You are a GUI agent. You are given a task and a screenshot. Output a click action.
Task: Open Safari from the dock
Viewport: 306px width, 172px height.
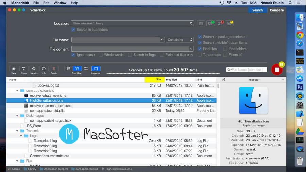point(300,44)
